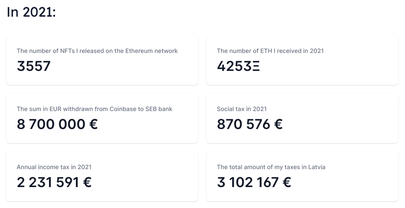Select the 3 102 167 total taxes amount
The height and width of the screenshot is (208, 405).
coord(248,182)
